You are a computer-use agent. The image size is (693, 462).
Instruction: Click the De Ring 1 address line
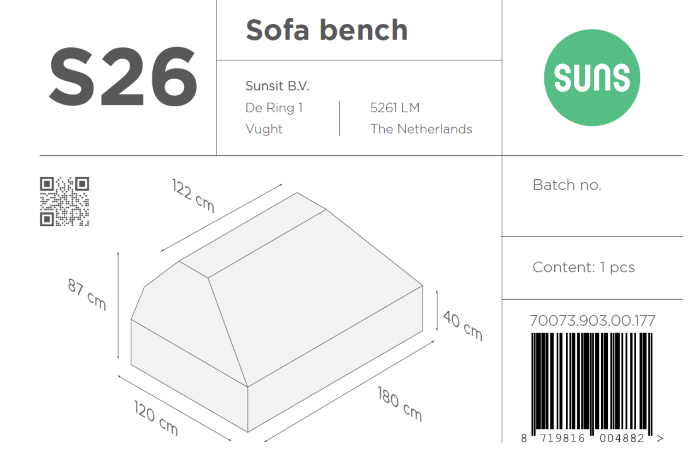pyautogui.click(x=274, y=108)
